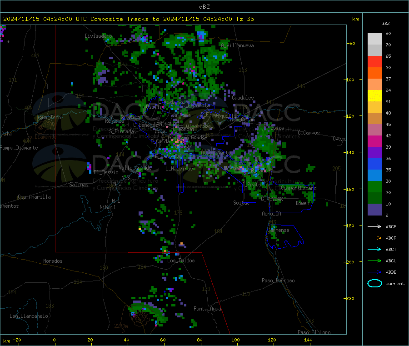Pick the bright yellow 51 dBZ swatch

point(374,96)
